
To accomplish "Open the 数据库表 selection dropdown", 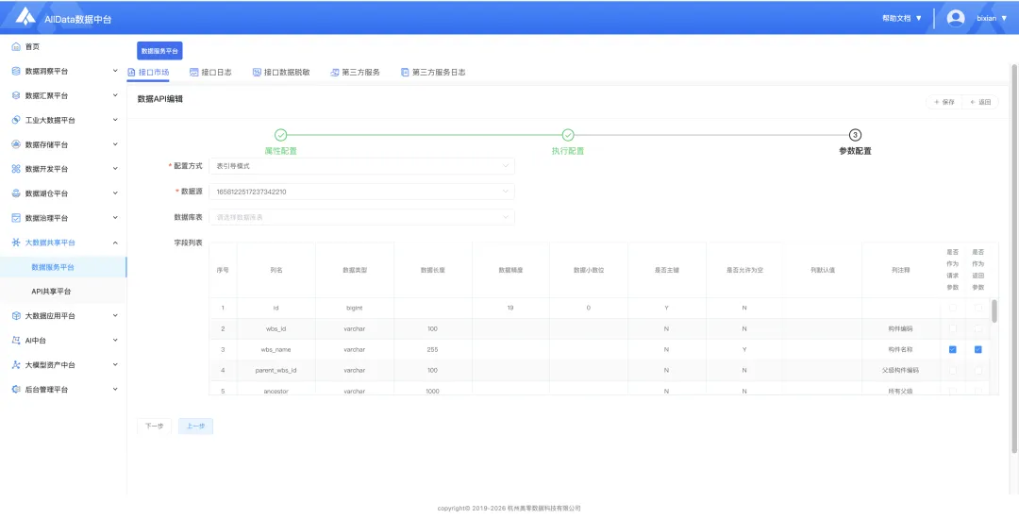I will pos(361,217).
